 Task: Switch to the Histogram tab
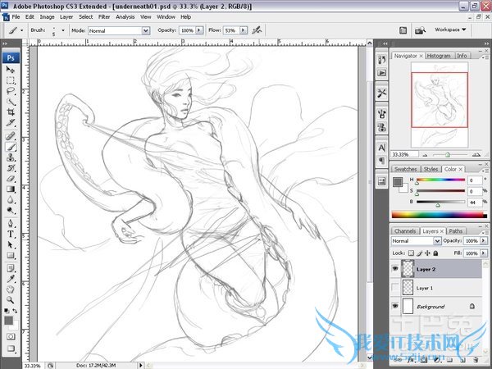point(439,56)
